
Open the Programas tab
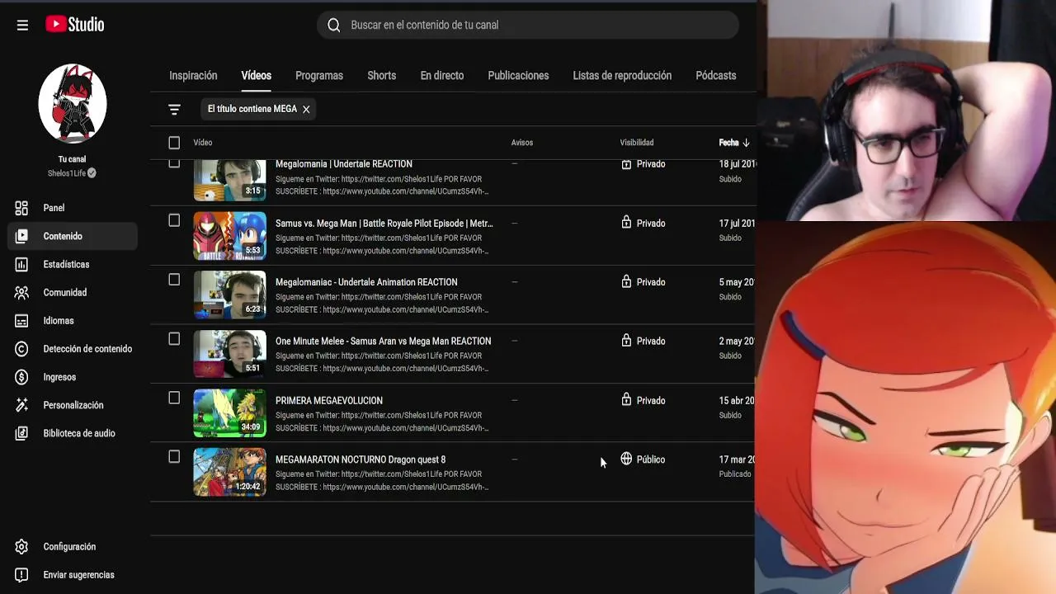(x=319, y=75)
